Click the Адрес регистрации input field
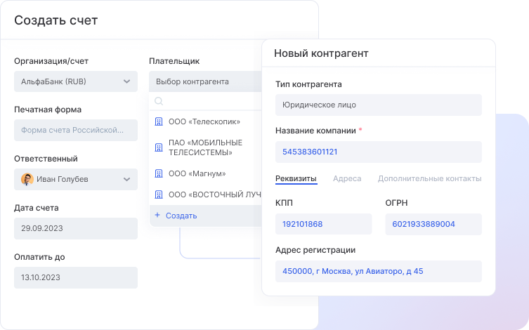The height and width of the screenshot is (330, 529). [378, 271]
